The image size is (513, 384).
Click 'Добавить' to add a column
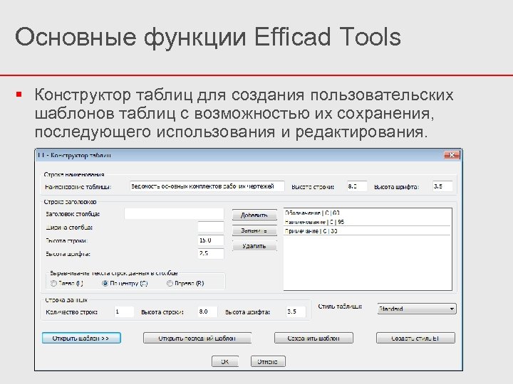[254, 215]
